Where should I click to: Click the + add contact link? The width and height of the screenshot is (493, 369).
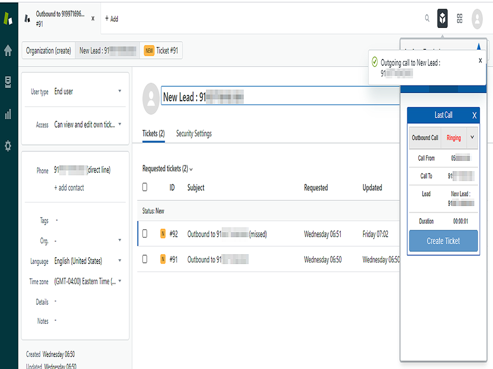tap(69, 188)
